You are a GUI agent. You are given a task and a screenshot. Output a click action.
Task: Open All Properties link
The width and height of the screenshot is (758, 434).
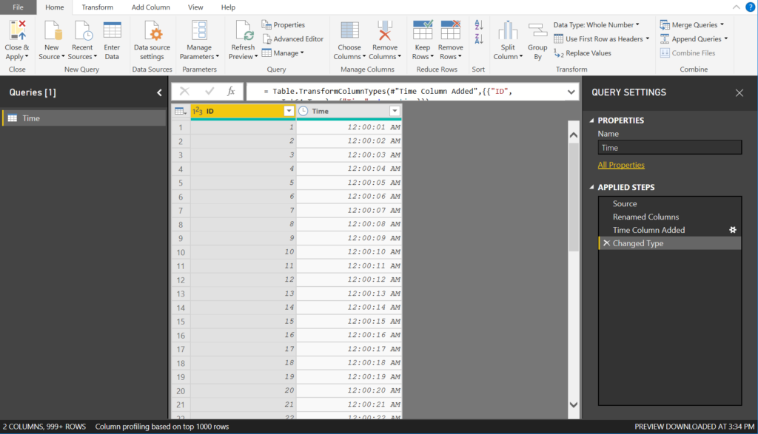[621, 165]
